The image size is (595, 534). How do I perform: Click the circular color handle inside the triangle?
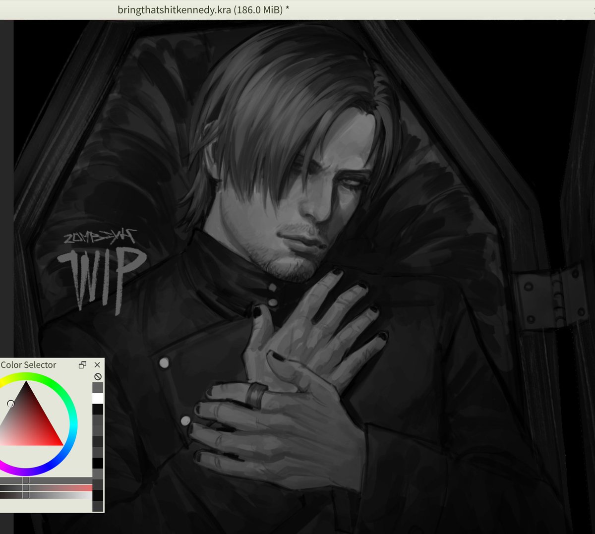pyautogui.click(x=10, y=404)
